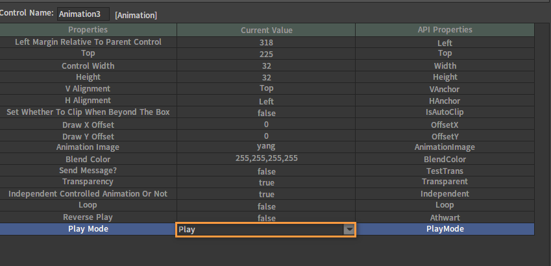Click the Height row's value 32
The width and height of the screenshot is (551, 266).
click(x=266, y=77)
